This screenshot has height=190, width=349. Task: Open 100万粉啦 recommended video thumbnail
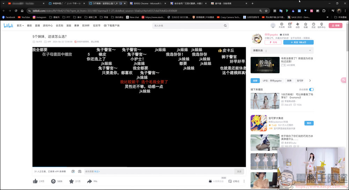click(x=265, y=101)
